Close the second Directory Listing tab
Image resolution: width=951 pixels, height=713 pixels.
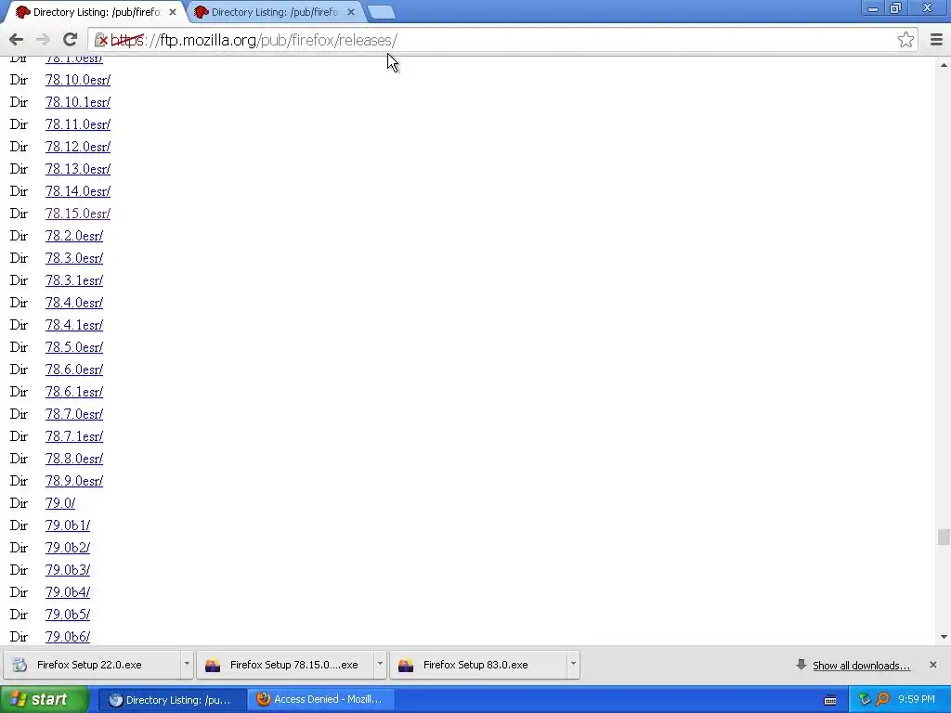click(350, 12)
